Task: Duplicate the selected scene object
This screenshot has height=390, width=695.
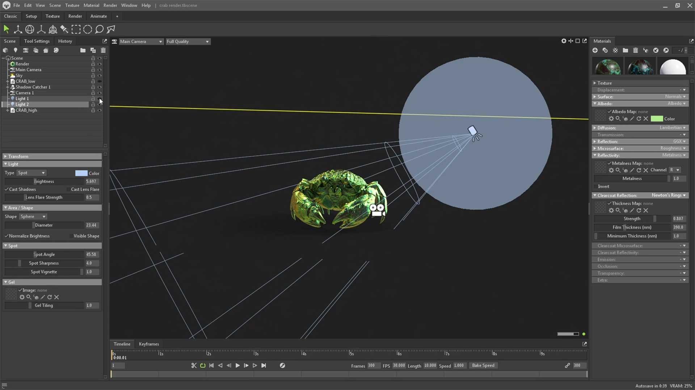Action: (93, 50)
